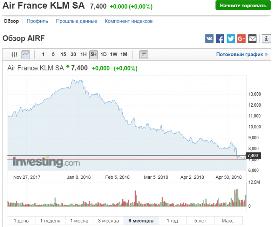The image size is (278, 227).
Task: Switch to candlestick chart type
Action: [14, 54]
